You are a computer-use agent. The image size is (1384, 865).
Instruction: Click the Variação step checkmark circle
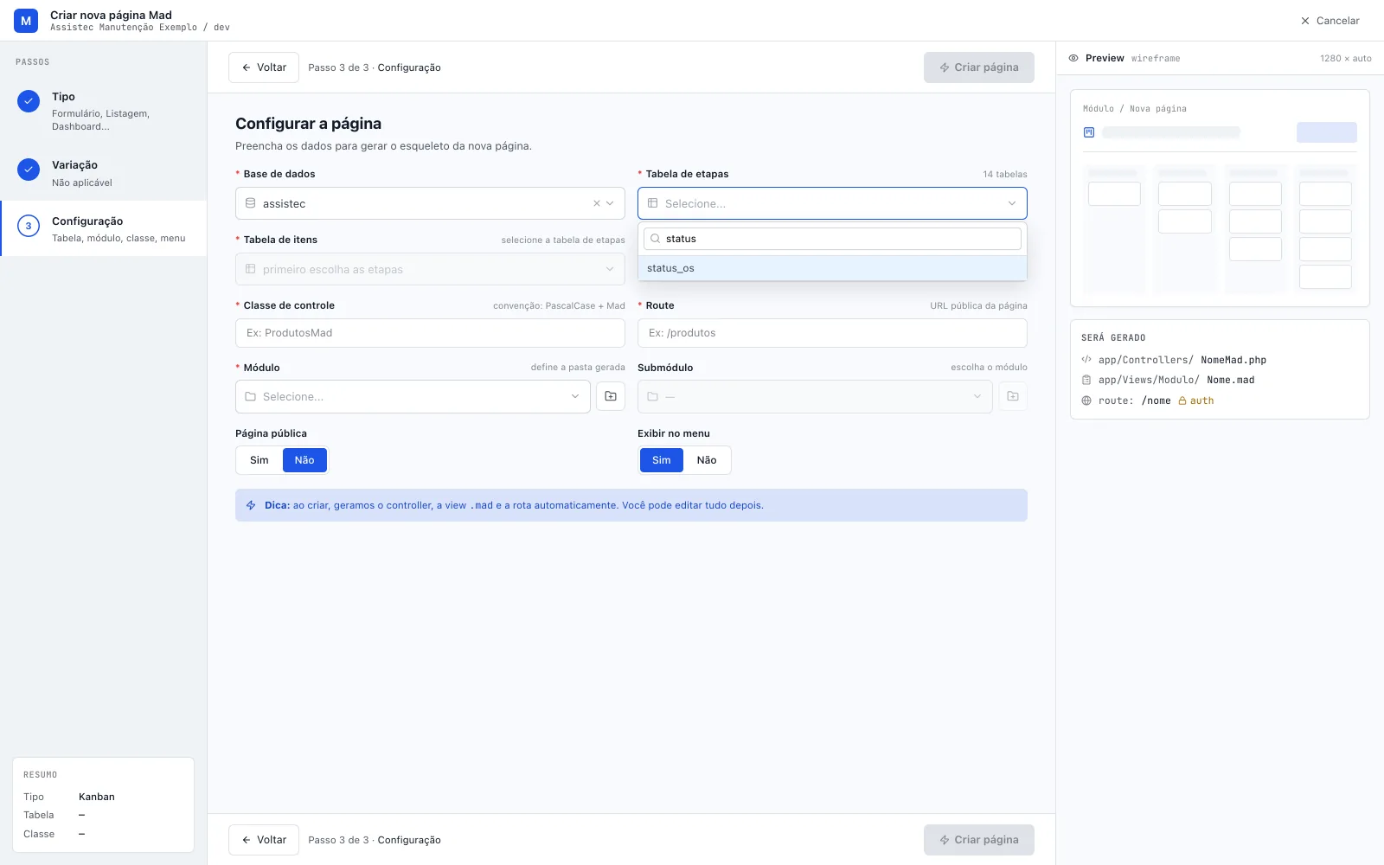[29, 170]
